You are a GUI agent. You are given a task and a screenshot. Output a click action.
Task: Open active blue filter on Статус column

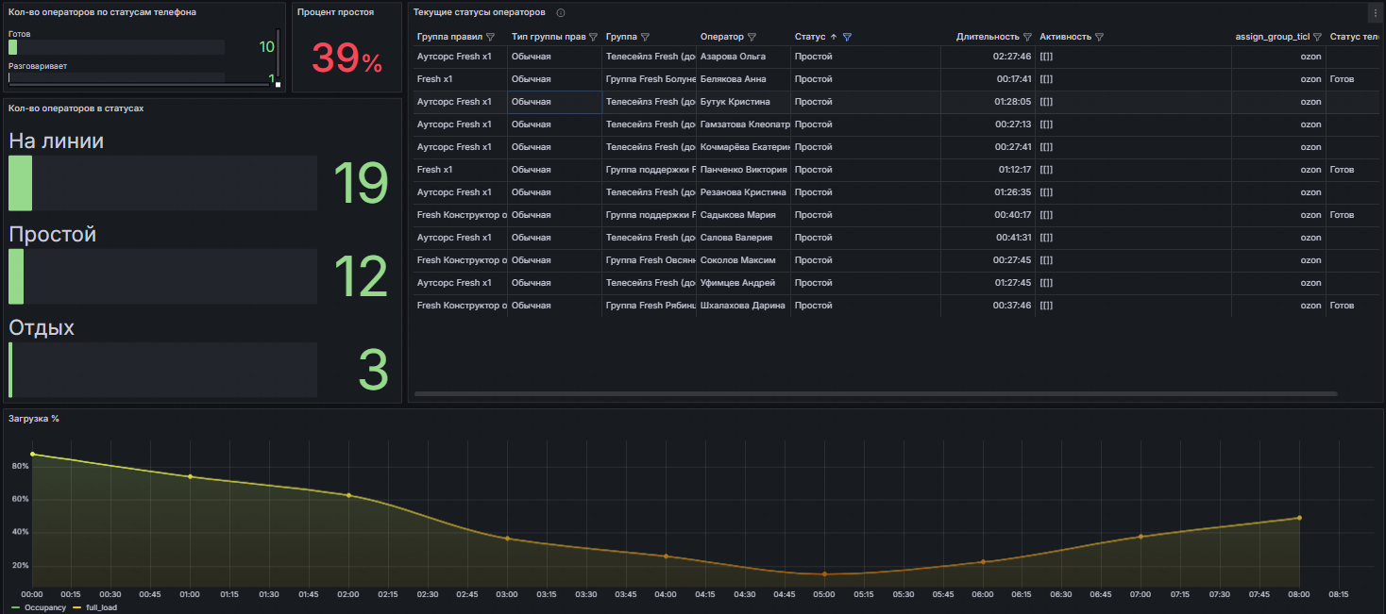pos(847,37)
